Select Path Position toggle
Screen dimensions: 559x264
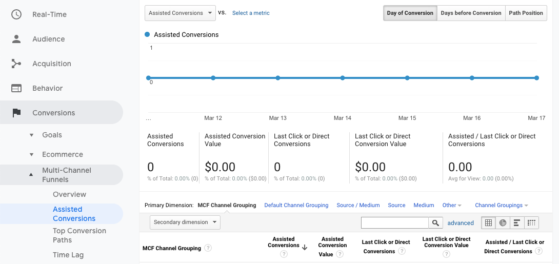click(x=526, y=13)
